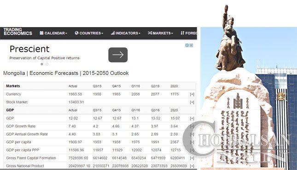Image resolution: width=297 pixels, height=170 pixels.
Task: Select the second ad carousel dot
Action: 47,64
